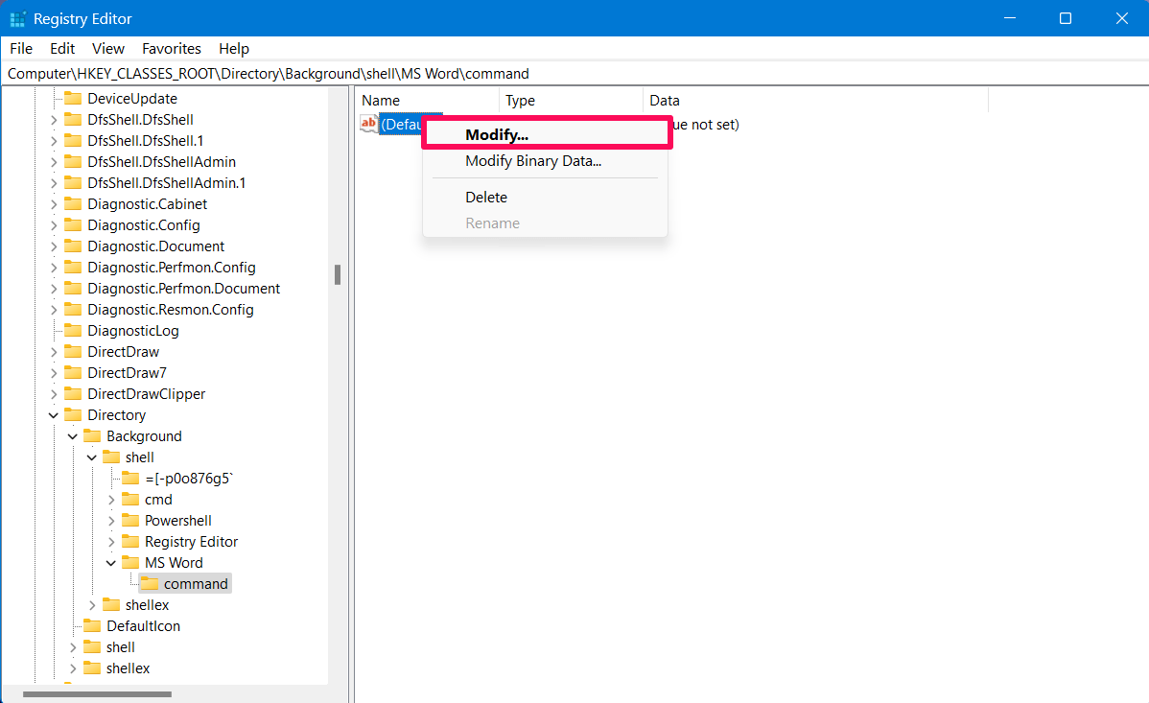Click the DirectDraw7 folder icon
Viewport: 1149px width, 703px height.
pyautogui.click(x=73, y=372)
